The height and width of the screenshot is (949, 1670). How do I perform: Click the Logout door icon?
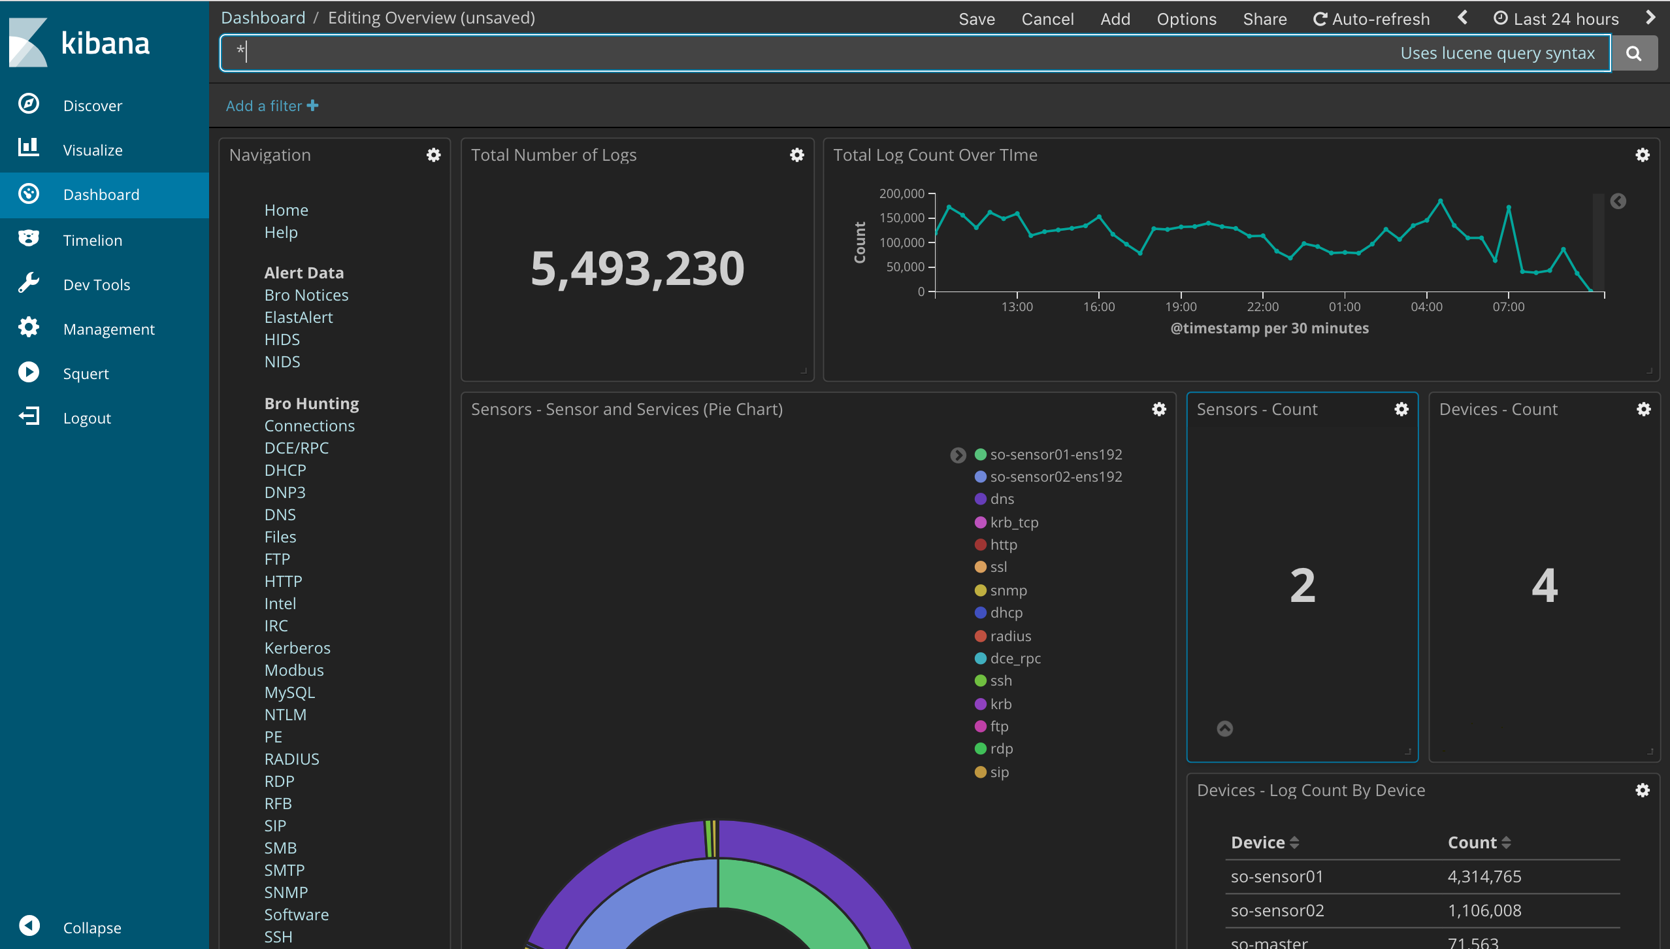29,416
